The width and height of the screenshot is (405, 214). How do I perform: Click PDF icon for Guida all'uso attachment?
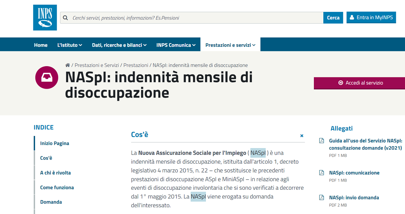(322, 141)
